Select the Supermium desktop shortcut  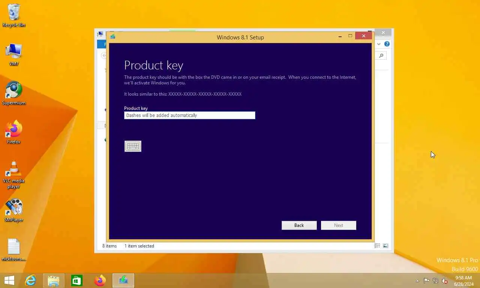pos(14,93)
